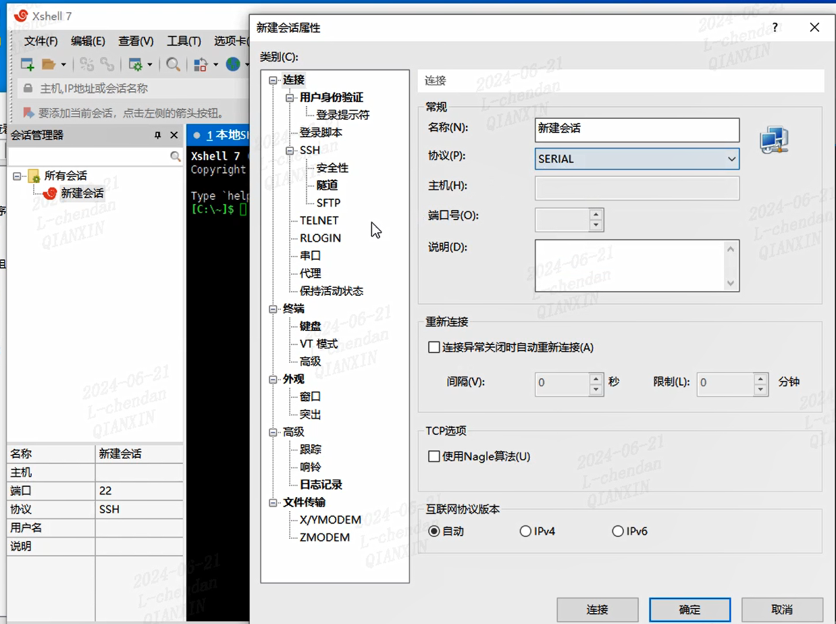Click the open folder icon in Xshell toolbar
The height and width of the screenshot is (624, 836).
tap(49, 64)
